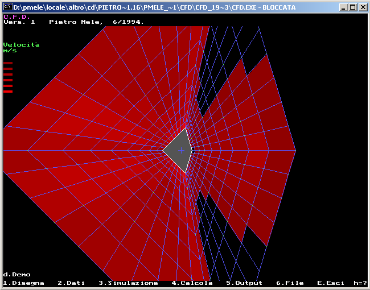Screen dimensions: 370x290
Task: Click the 6/1994 date text
Action: [x=128, y=22]
